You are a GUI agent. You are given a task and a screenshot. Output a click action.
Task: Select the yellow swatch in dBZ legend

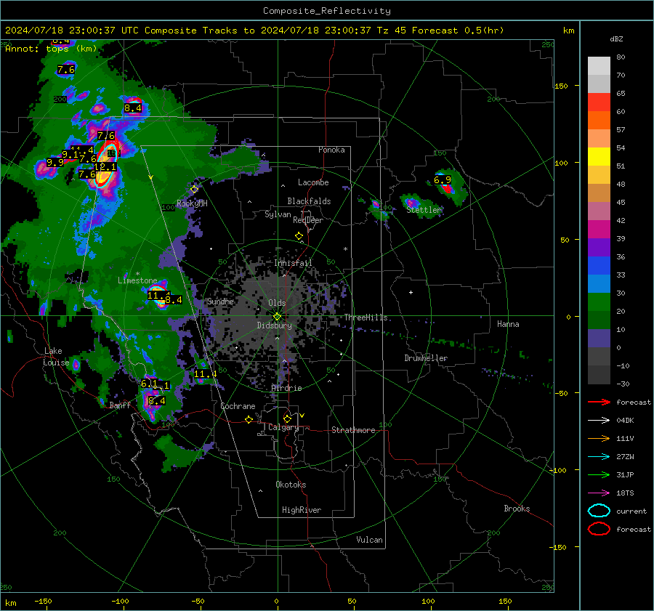599,156
